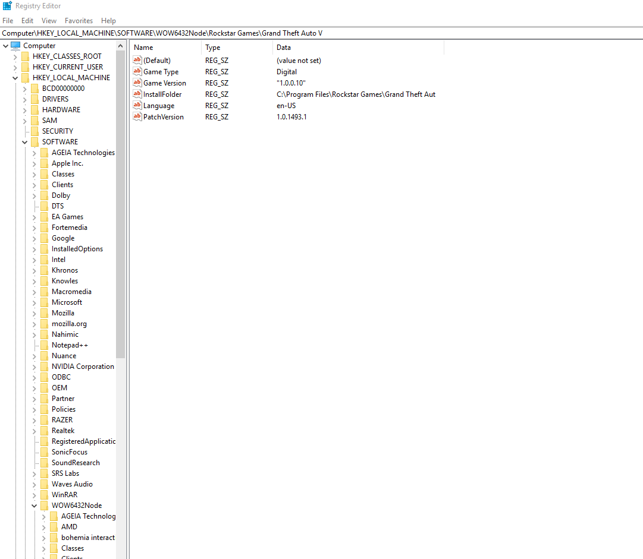Click the HKEY_LOCAL_MACHINE folder icon

[x=26, y=77]
